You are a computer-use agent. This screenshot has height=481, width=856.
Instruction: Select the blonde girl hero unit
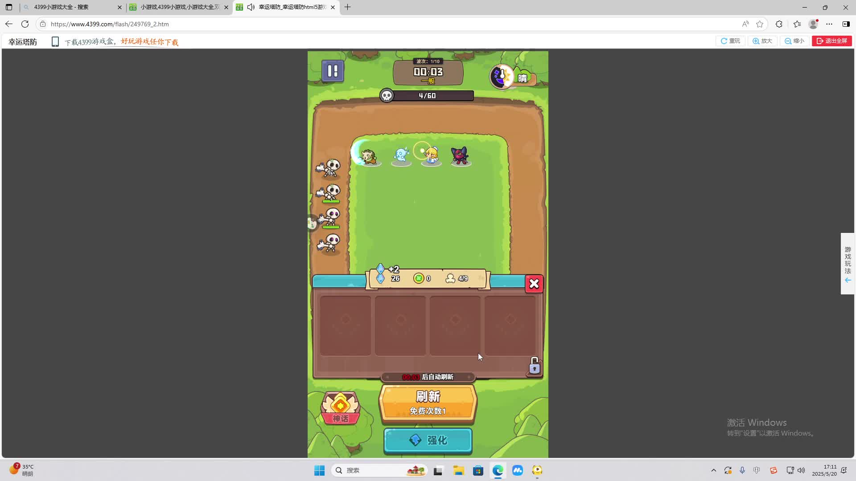(x=431, y=155)
